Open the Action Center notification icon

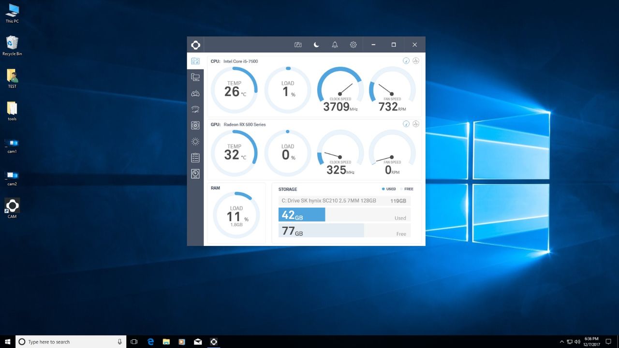609,342
